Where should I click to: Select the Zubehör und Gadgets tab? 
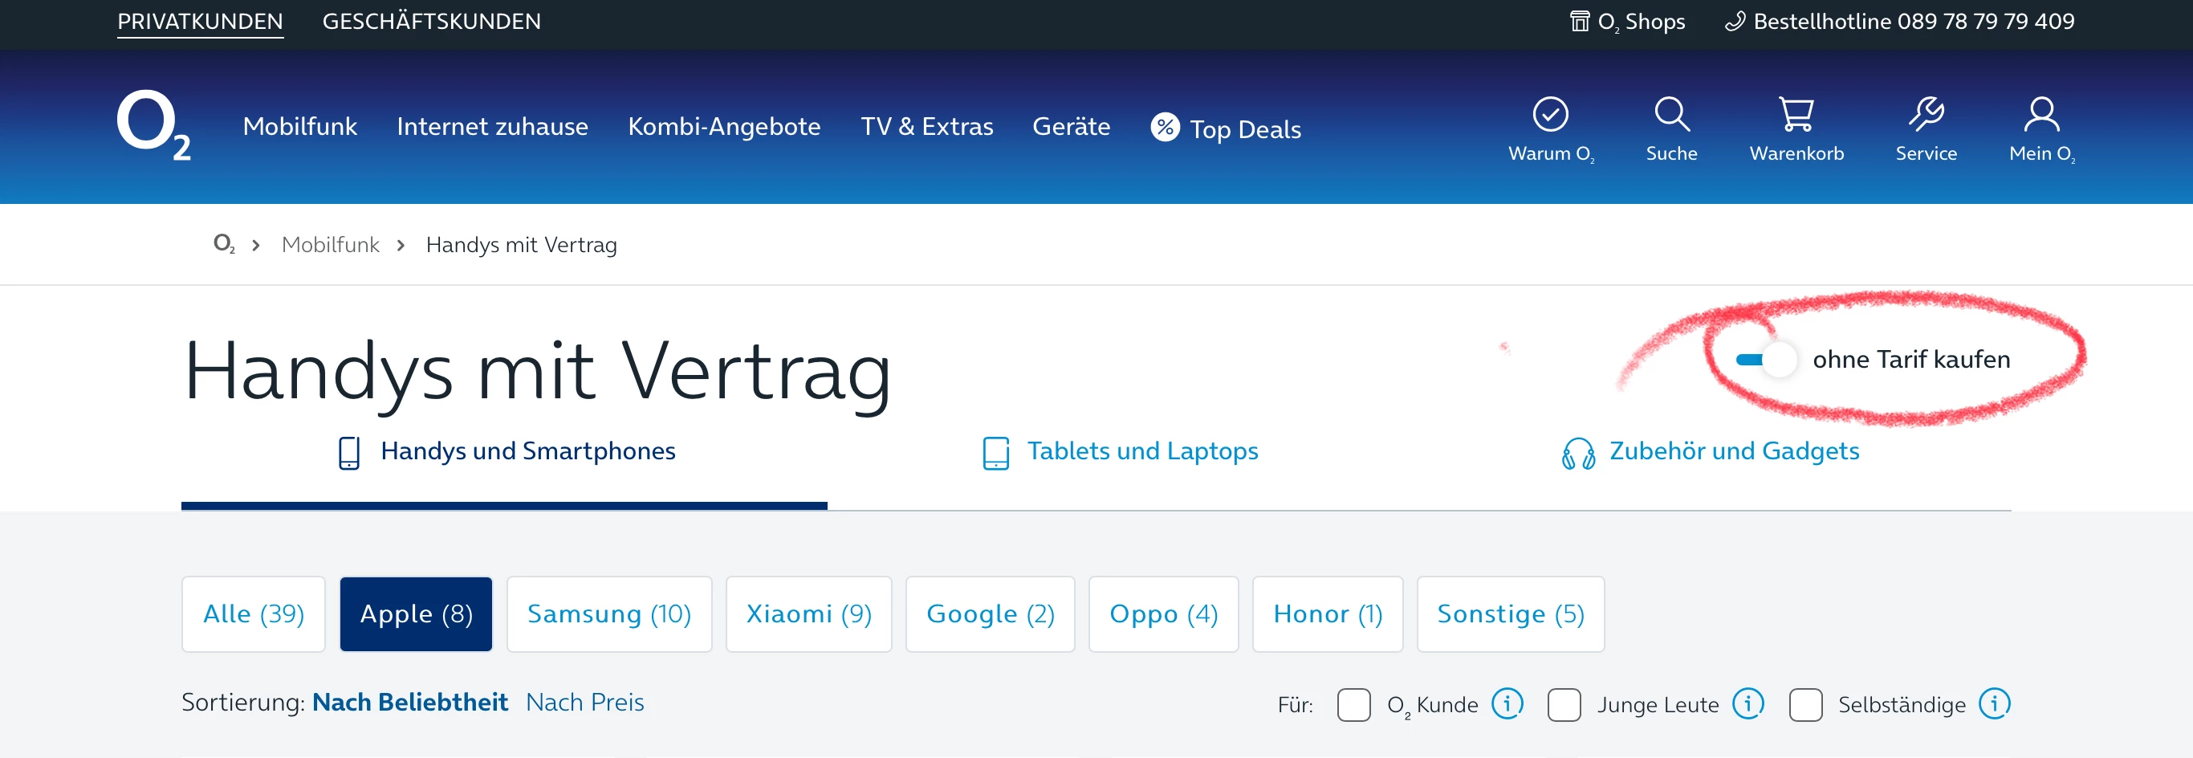[1711, 451]
